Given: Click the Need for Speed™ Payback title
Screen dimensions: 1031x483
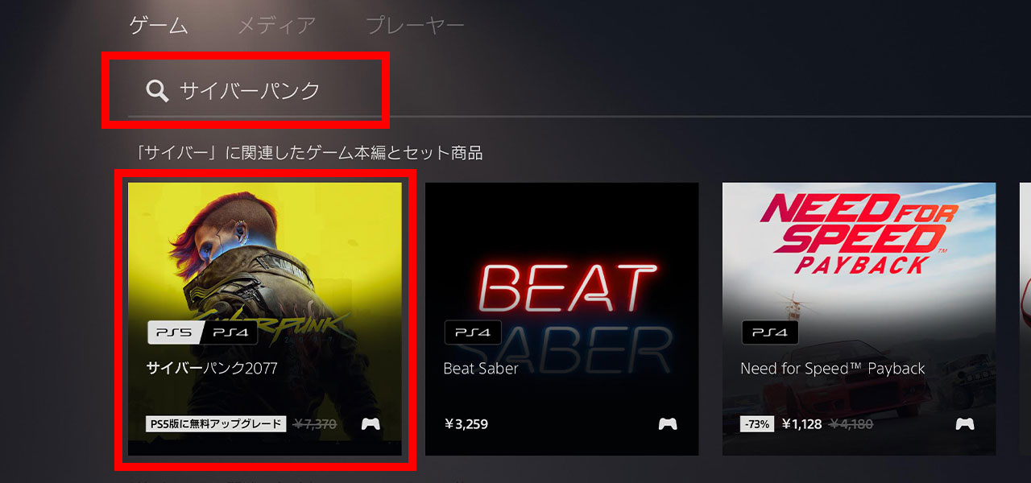Looking at the screenshot, I should pyautogui.click(x=833, y=369).
